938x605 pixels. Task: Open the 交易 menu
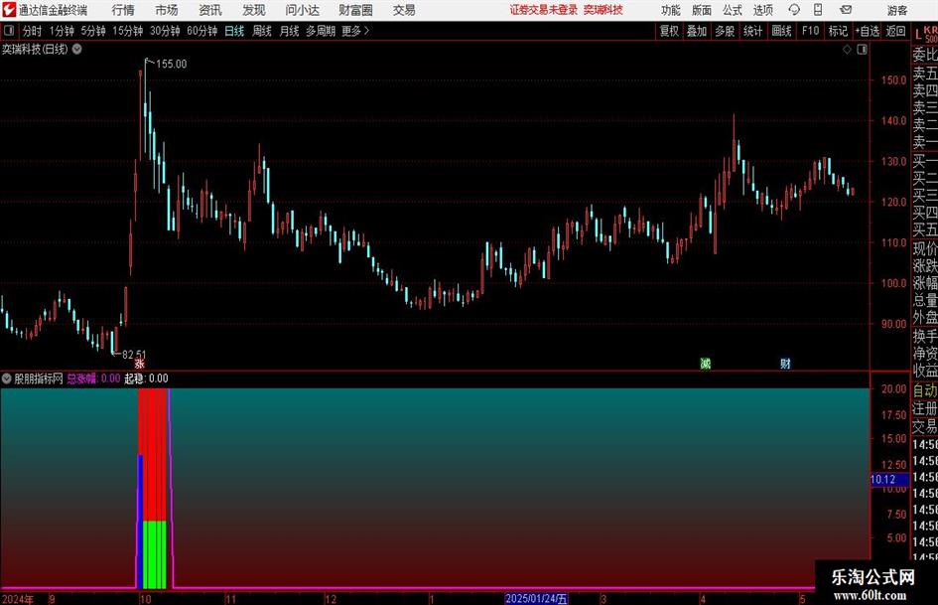tap(404, 10)
